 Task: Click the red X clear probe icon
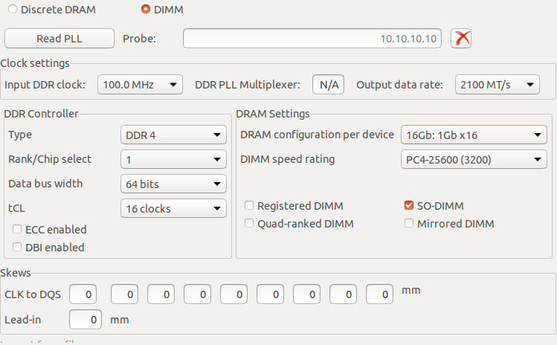[463, 38]
